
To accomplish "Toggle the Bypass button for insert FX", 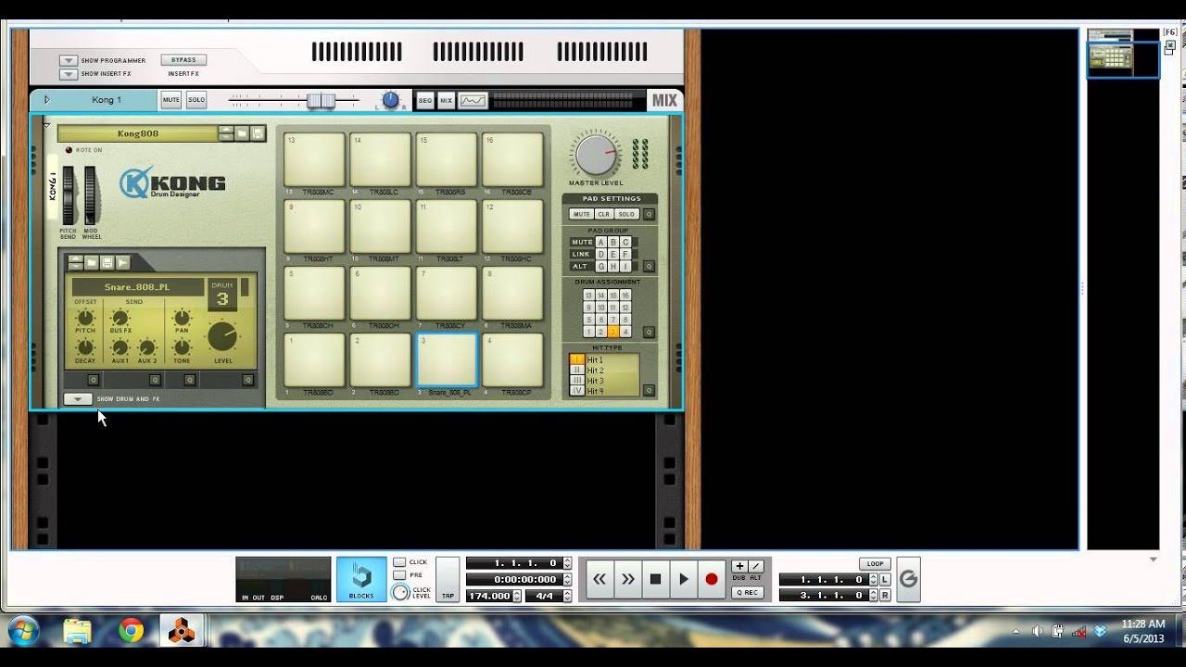I will pyautogui.click(x=183, y=60).
